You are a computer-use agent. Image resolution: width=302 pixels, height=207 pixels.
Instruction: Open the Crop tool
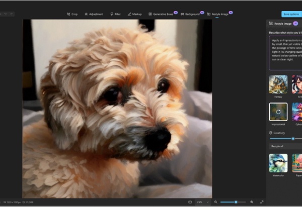73,14
